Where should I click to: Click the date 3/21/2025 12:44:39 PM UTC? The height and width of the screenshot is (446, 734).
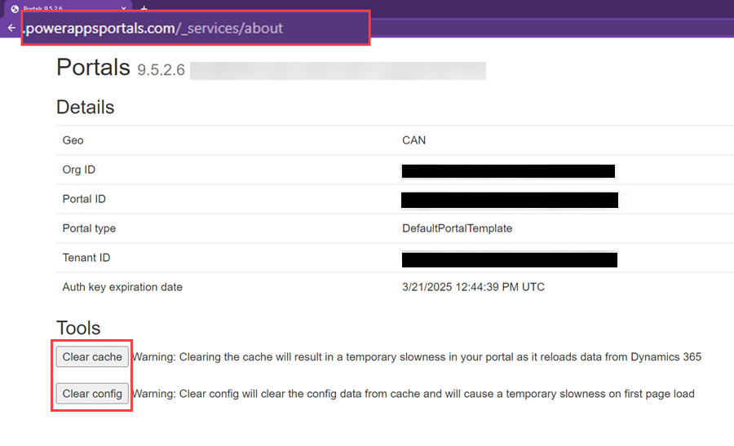pyautogui.click(x=473, y=287)
